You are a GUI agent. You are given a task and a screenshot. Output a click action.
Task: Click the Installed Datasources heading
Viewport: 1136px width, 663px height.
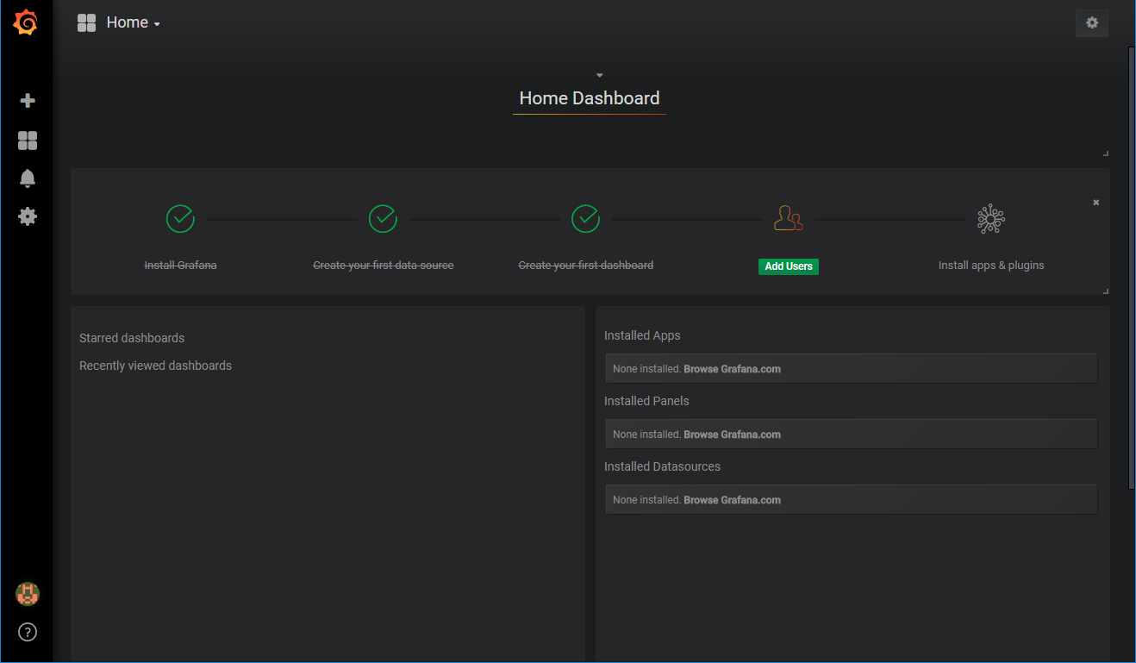(x=662, y=466)
